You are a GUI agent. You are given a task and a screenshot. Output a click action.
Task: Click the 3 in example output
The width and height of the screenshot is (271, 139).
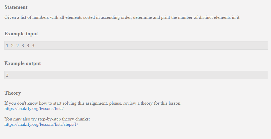coord(7,75)
